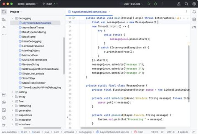Select the AsyncSchedulerExample.java editor tab
Viewport: 198px width, 135px height.
pos(89,12)
